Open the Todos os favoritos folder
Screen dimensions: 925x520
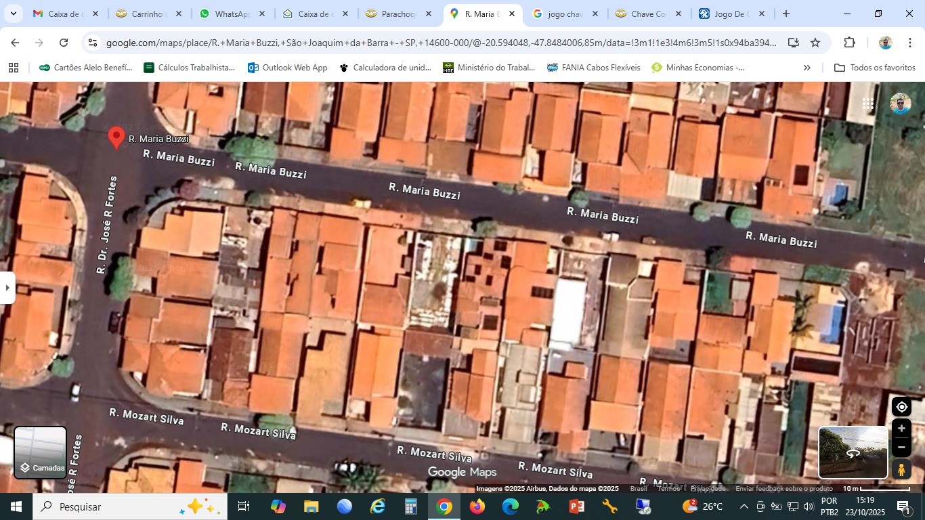coord(875,68)
